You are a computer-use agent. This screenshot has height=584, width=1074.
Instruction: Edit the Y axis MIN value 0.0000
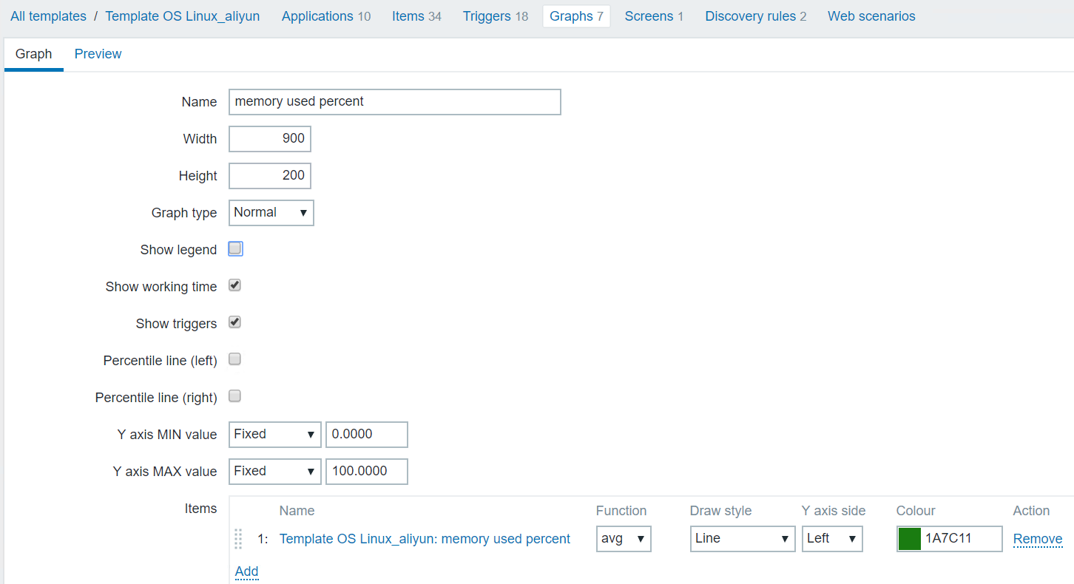[x=367, y=435]
